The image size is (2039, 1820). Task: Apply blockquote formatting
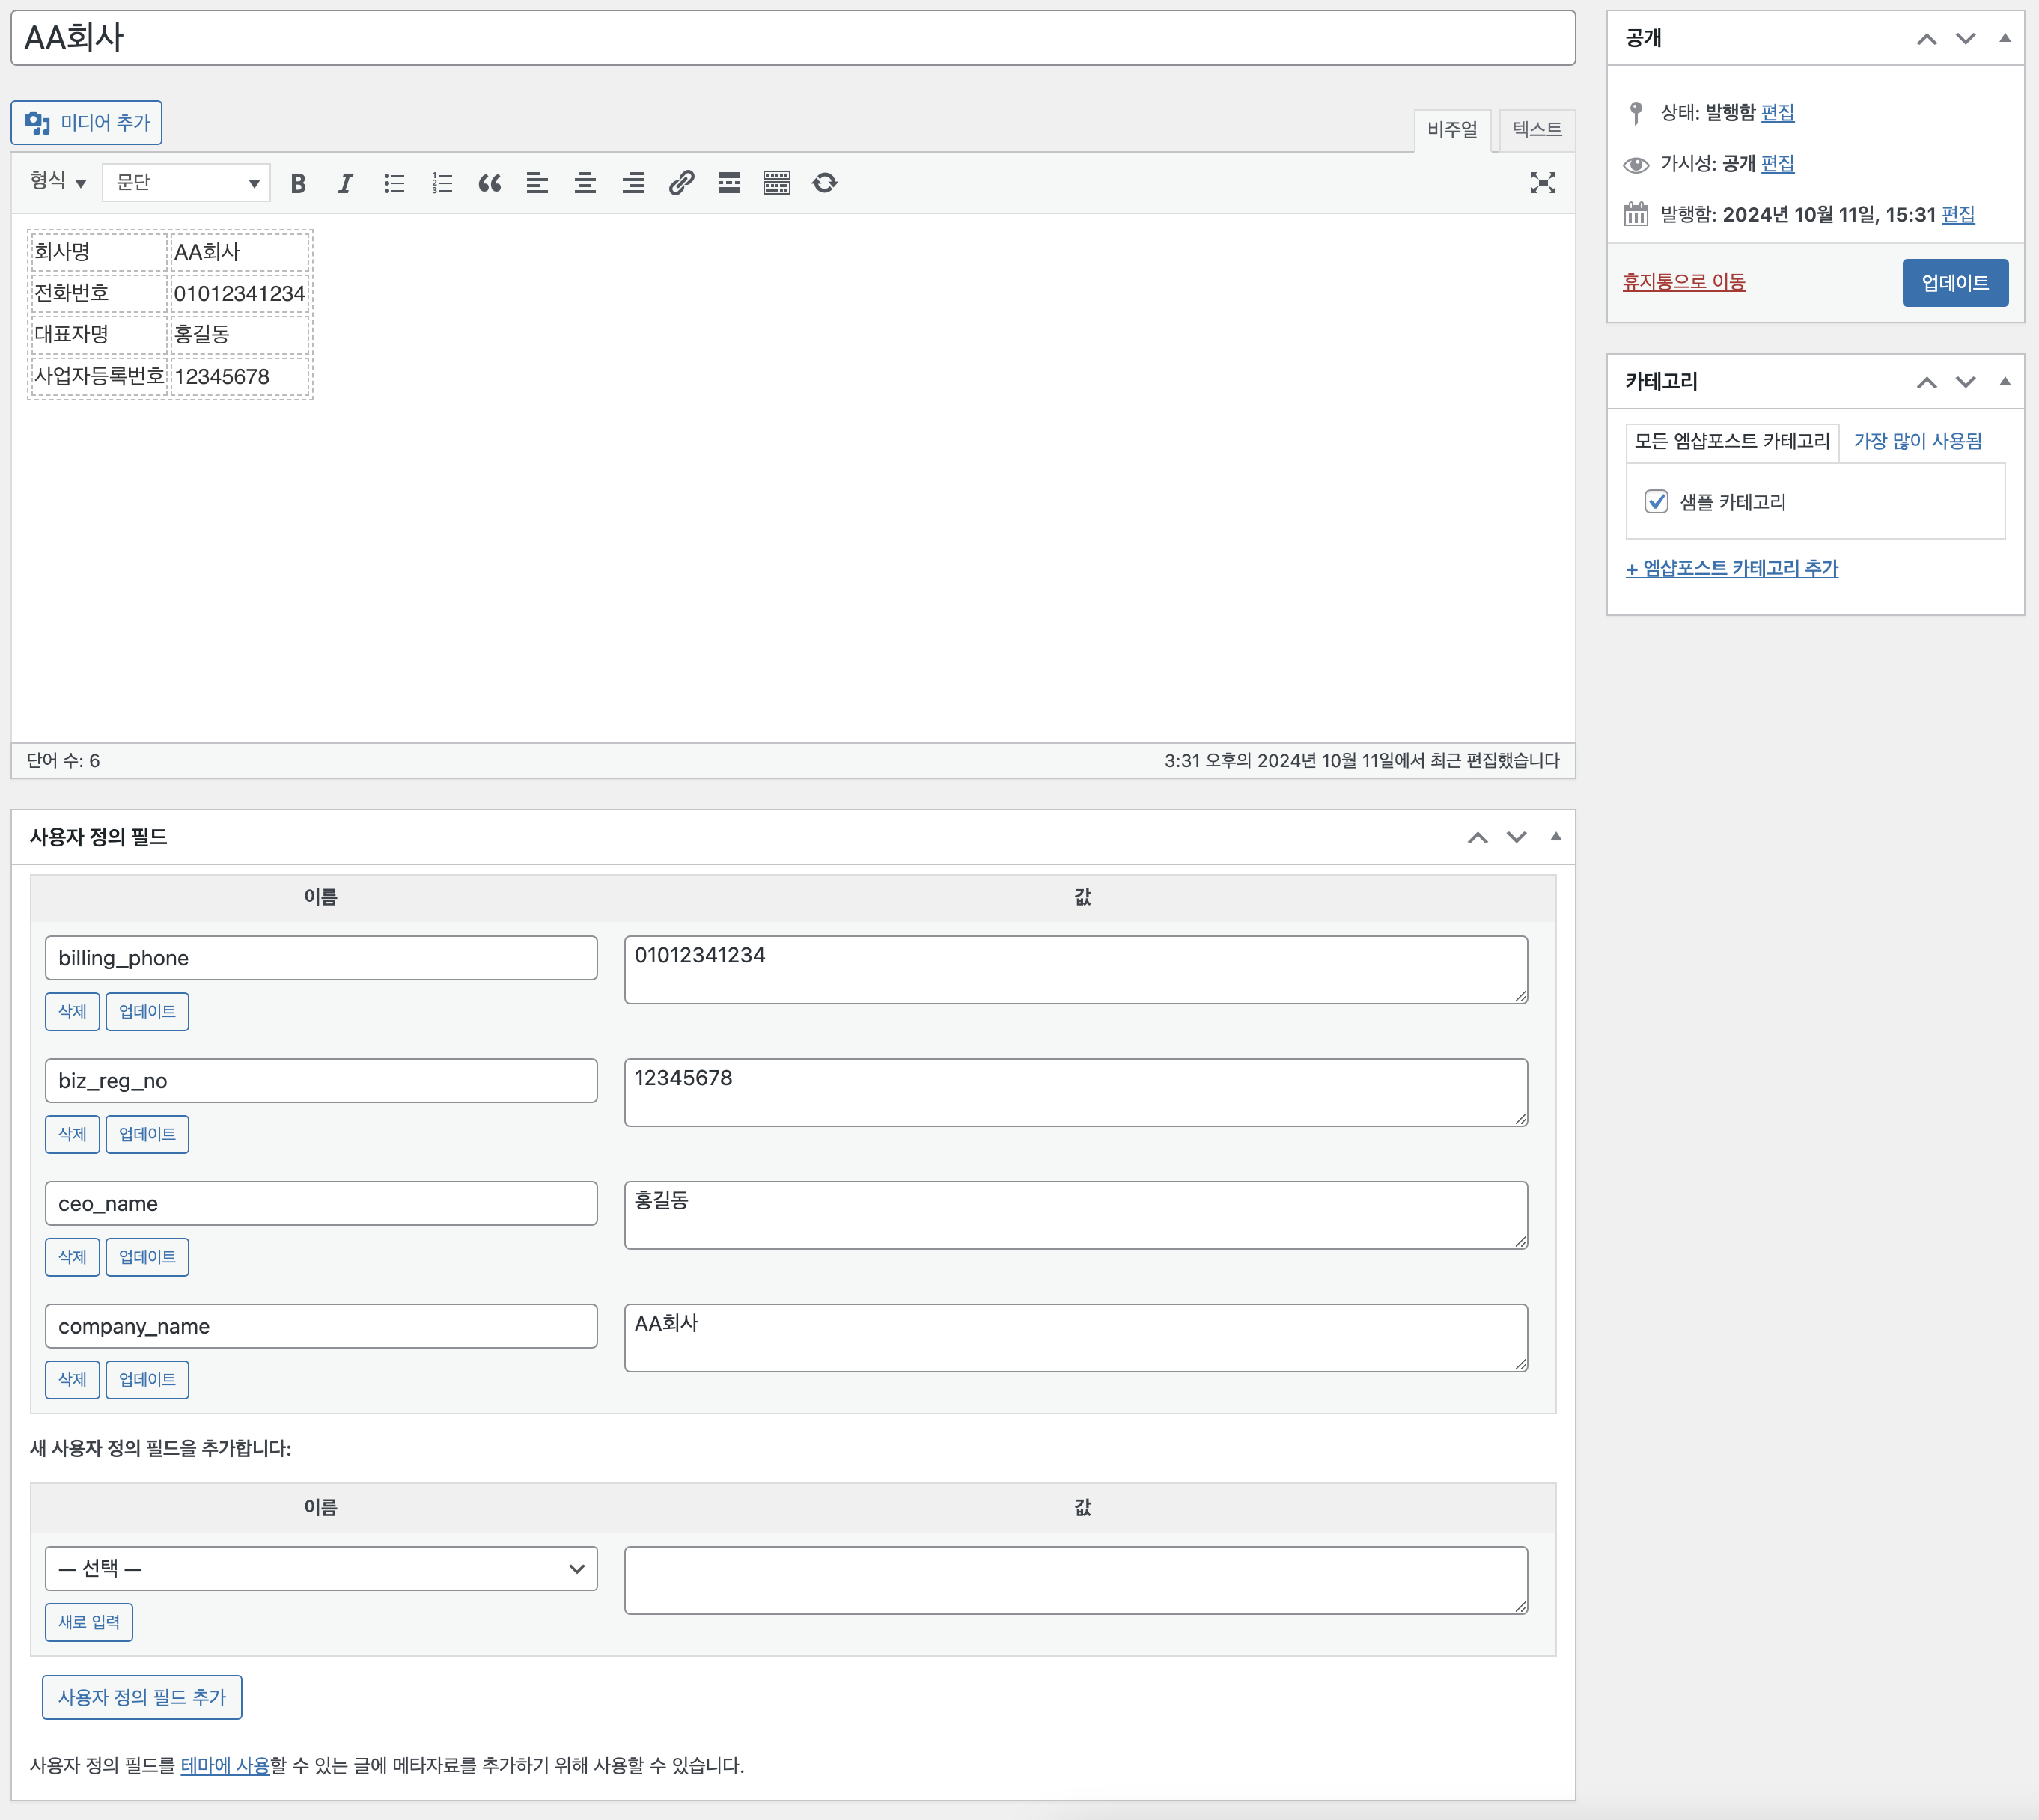pyautogui.click(x=489, y=183)
